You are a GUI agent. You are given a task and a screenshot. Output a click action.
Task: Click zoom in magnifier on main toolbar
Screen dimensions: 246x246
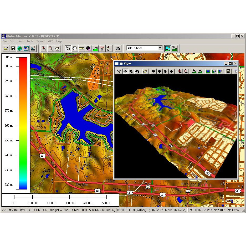44,48
